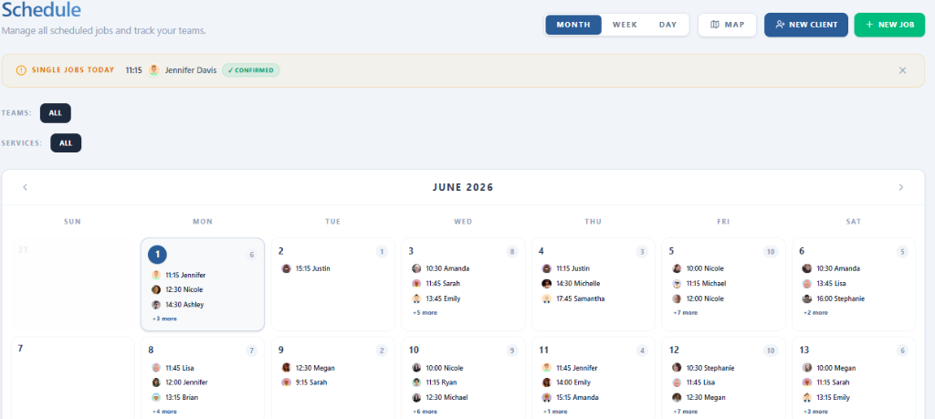This screenshot has width=935, height=419.
Task: Expand +5 more on June 3
Action: tap(425, 312)
